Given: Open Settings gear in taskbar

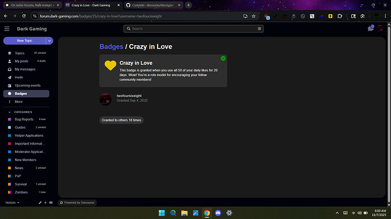Looking at the screenshot, I should [229, 213].
